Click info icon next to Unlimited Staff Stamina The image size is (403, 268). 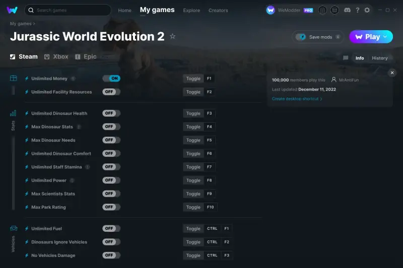coord(88,167)
